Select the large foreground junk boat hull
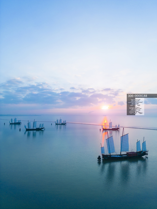Viewport: 157px width, 209px height. pyautogui.click(x=125, y=155)
